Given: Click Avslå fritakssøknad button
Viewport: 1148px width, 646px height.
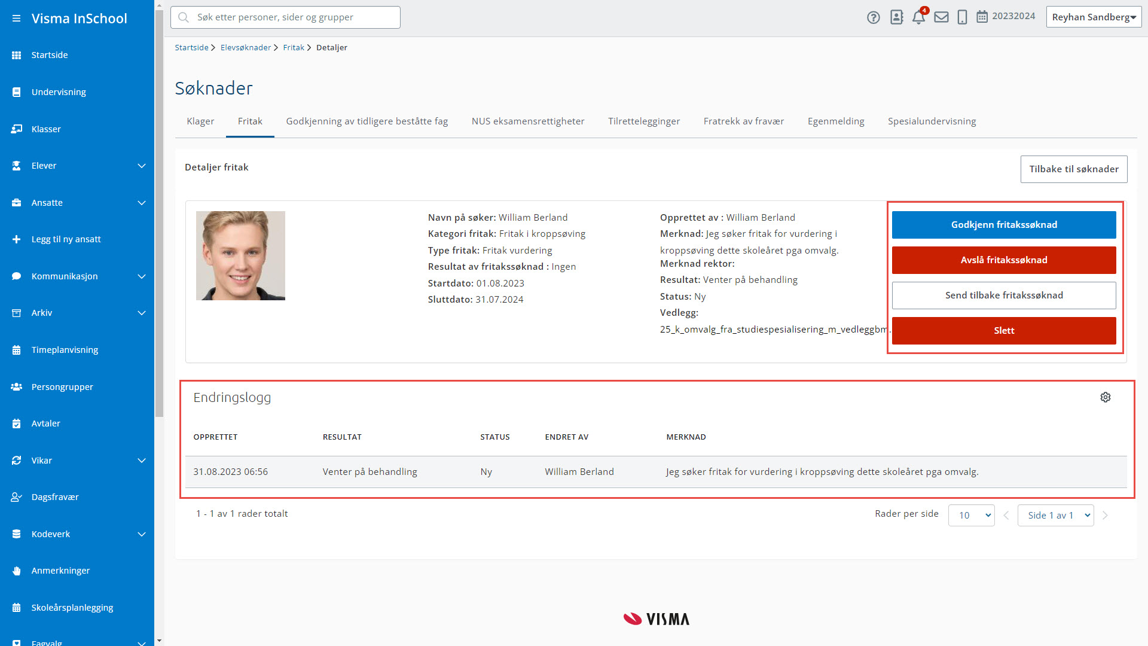Looking at the screenshot, I should 1004,260.
